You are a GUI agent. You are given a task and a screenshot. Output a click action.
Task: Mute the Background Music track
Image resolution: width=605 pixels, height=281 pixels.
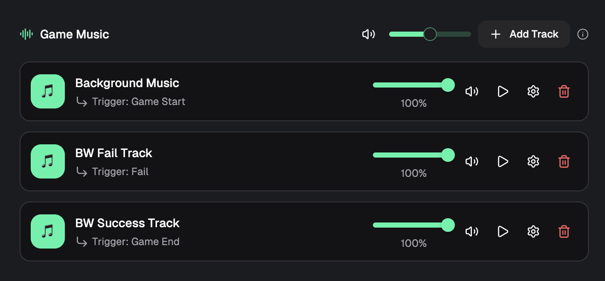click(471, 91)
